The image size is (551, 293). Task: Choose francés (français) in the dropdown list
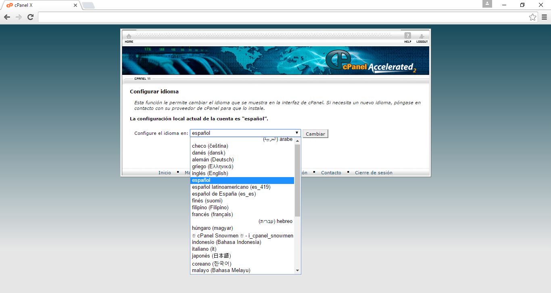(213, 215)
